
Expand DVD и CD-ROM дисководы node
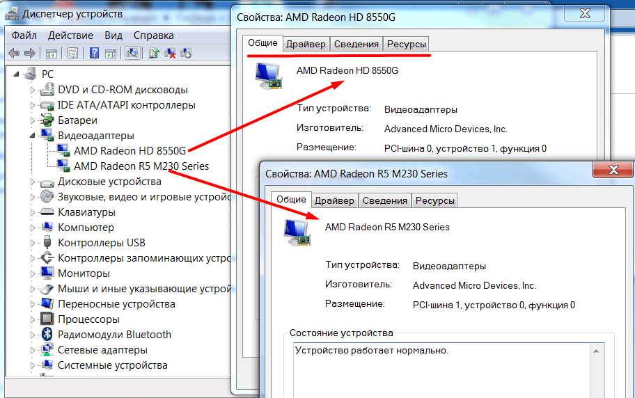[x=33, y=90]
